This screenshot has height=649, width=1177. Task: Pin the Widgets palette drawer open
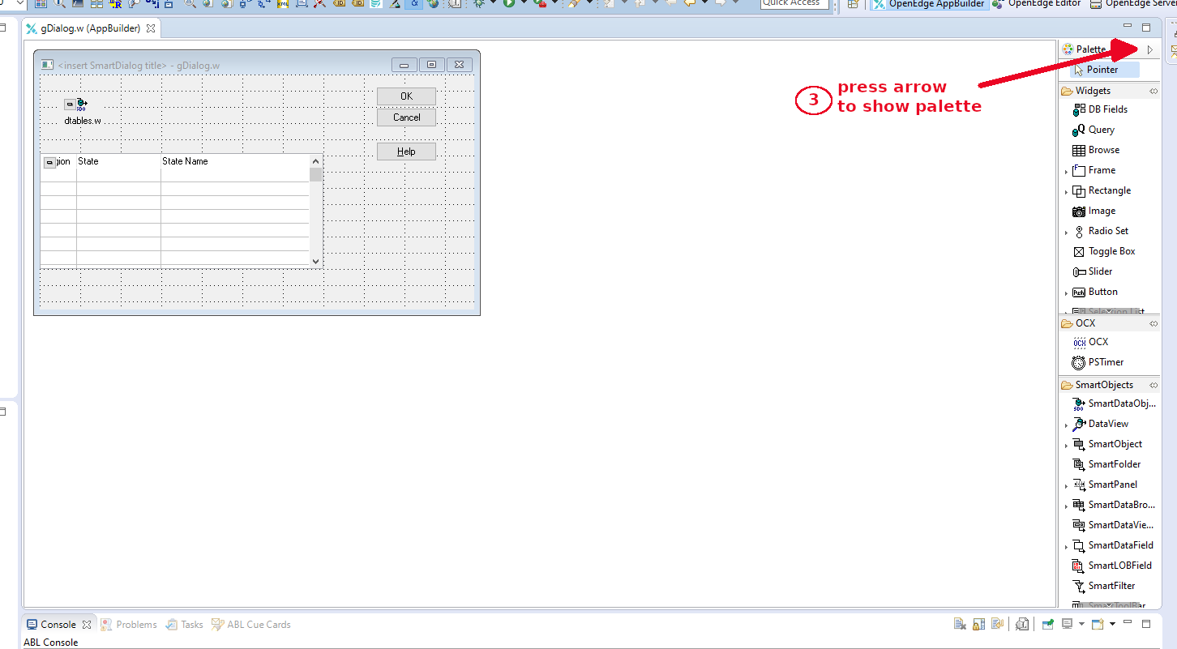pos(1153,91)
